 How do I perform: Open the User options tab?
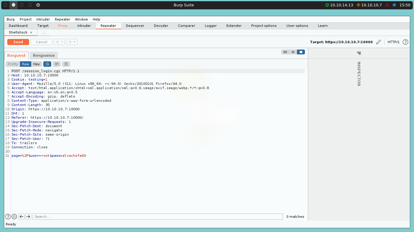coord(297,26)
